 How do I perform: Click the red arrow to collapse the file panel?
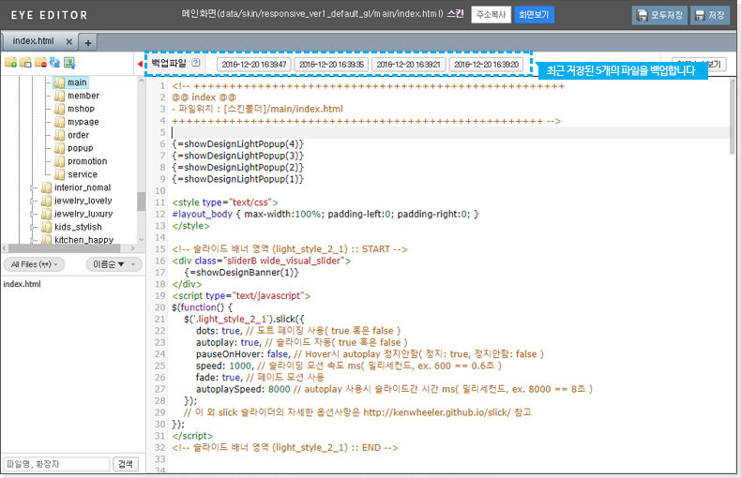click(x=140, y=64)
